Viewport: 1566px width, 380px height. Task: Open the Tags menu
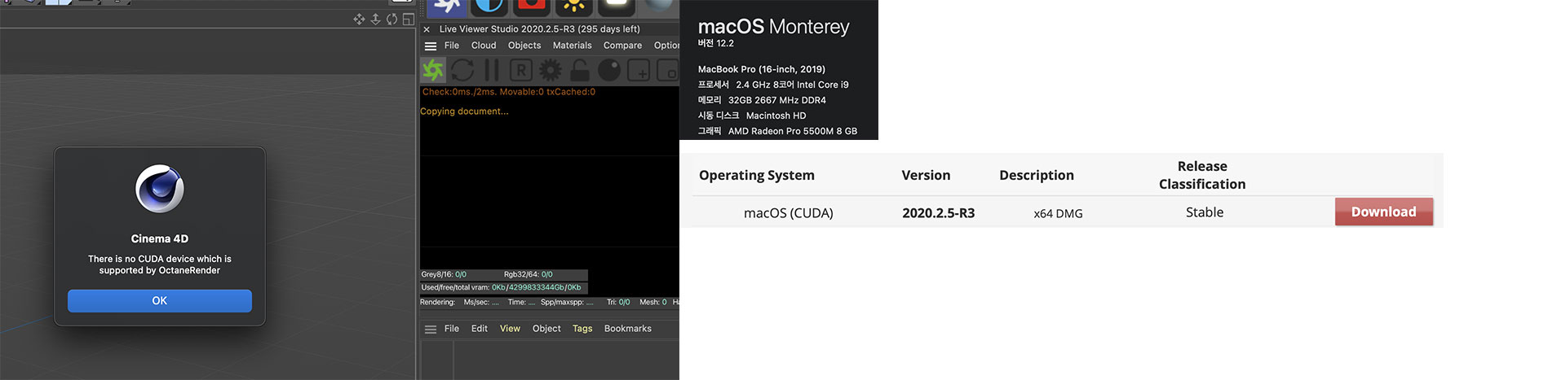pos(582,329)
